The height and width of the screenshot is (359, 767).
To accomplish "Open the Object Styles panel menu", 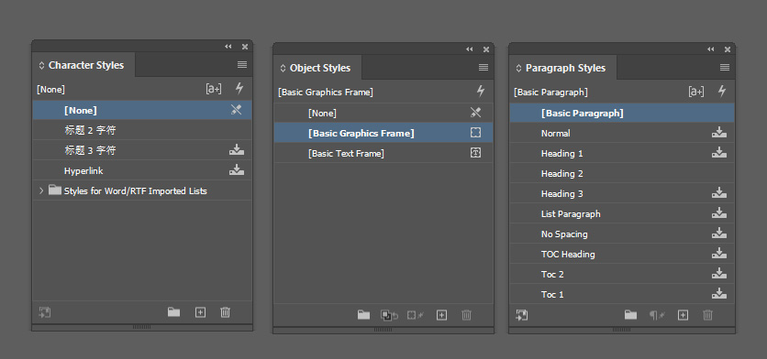I will coord(484,68).
